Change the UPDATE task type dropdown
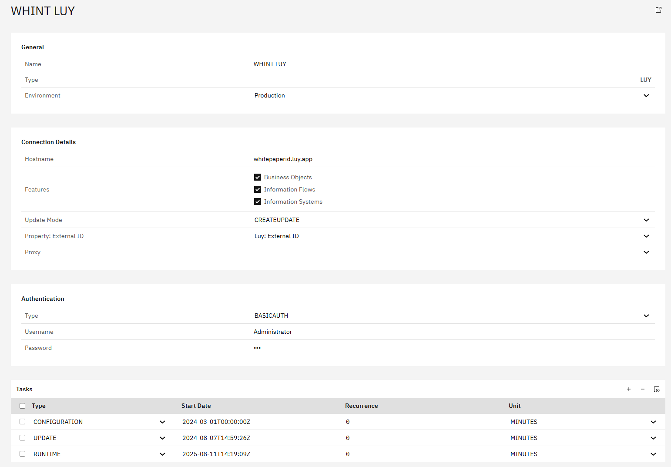The image size is (671, 467). [x=162, y=438]
